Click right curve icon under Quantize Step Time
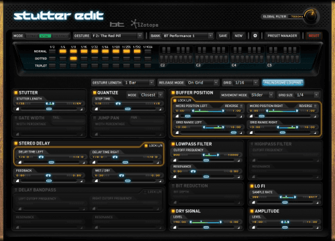This screenshot has width=335, height=241. [x=160, y=109]
